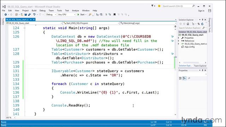Save the current file with the Save icon

[26, 14]
